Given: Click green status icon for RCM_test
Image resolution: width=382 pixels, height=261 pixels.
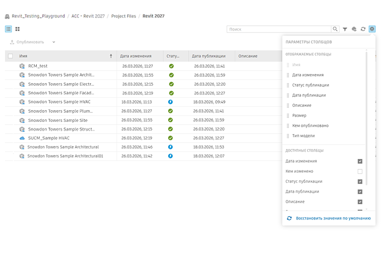Looking at the screenshot, I should point(171,66).
